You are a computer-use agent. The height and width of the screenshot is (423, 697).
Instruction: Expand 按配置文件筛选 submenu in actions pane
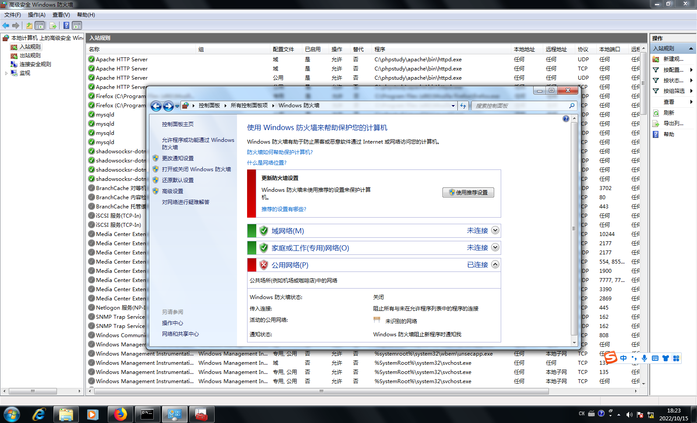click(691, 70)
